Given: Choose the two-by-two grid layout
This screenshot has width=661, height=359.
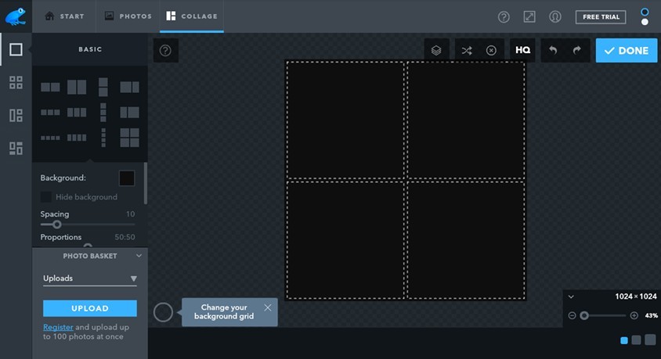Looking at the screenshot, I should coord(129,138).
